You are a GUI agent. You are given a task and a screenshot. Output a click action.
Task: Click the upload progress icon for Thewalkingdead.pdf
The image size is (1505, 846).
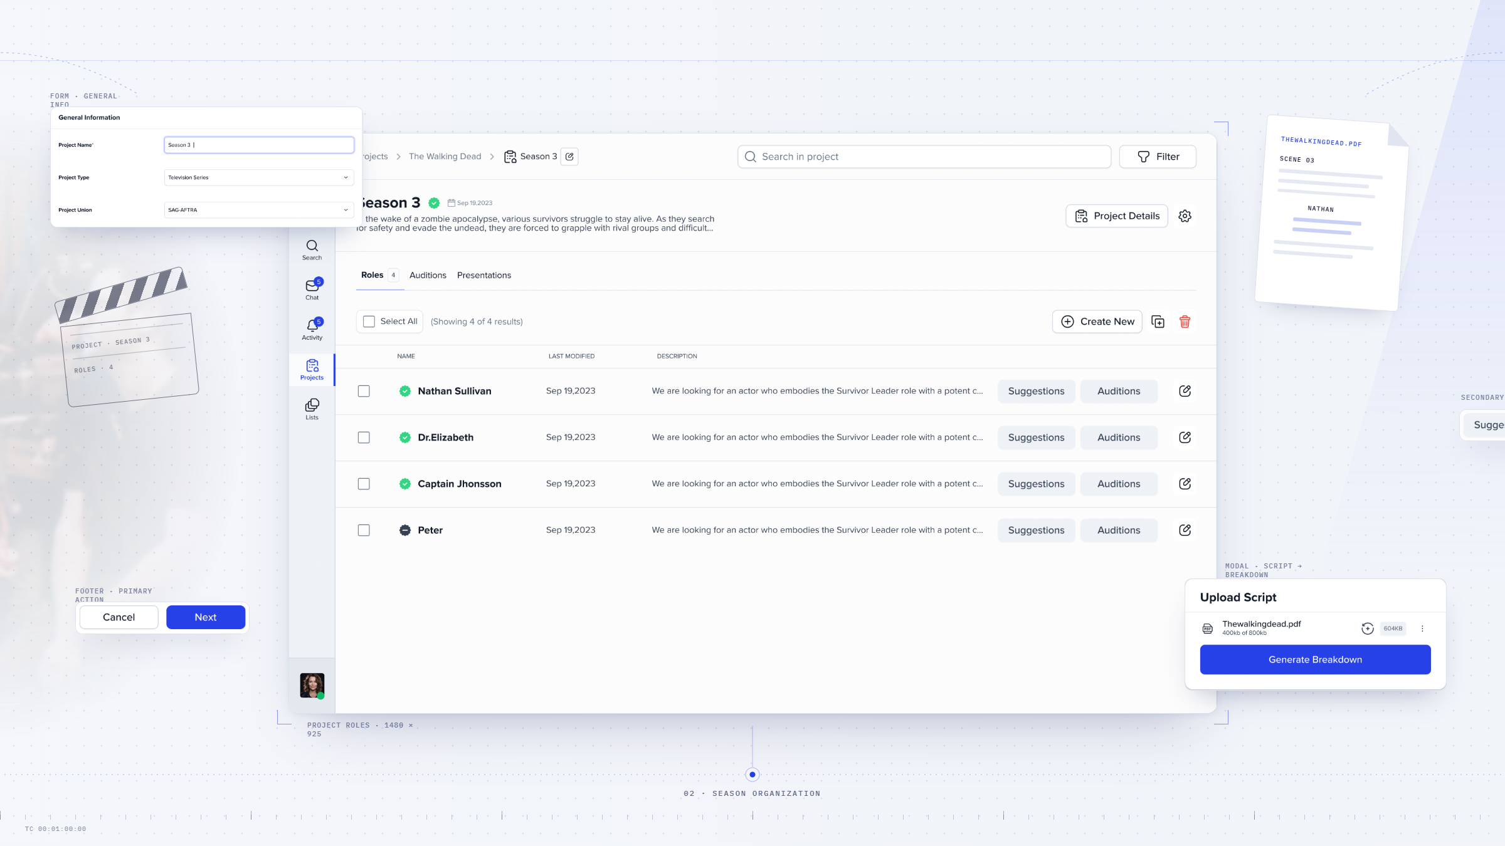point(1368,629)
